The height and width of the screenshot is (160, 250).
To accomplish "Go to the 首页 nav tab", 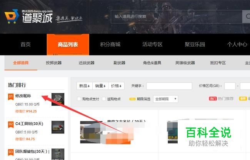I will (x=25, y=44).
